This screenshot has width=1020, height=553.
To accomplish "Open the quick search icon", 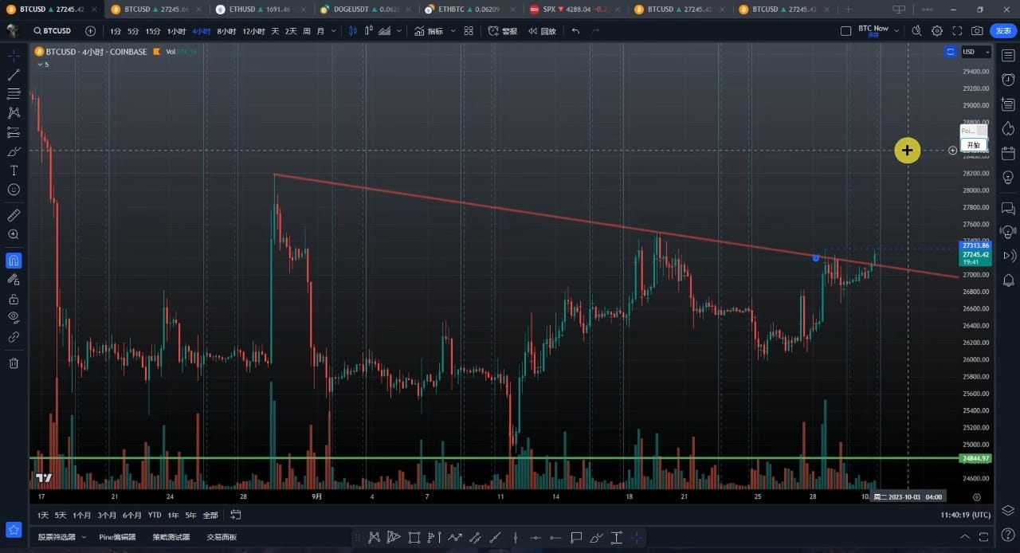I will click(916, 31).
